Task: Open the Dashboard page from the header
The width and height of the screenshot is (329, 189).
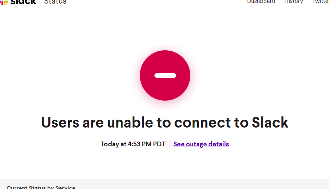Action: click(x=261, y=2)
